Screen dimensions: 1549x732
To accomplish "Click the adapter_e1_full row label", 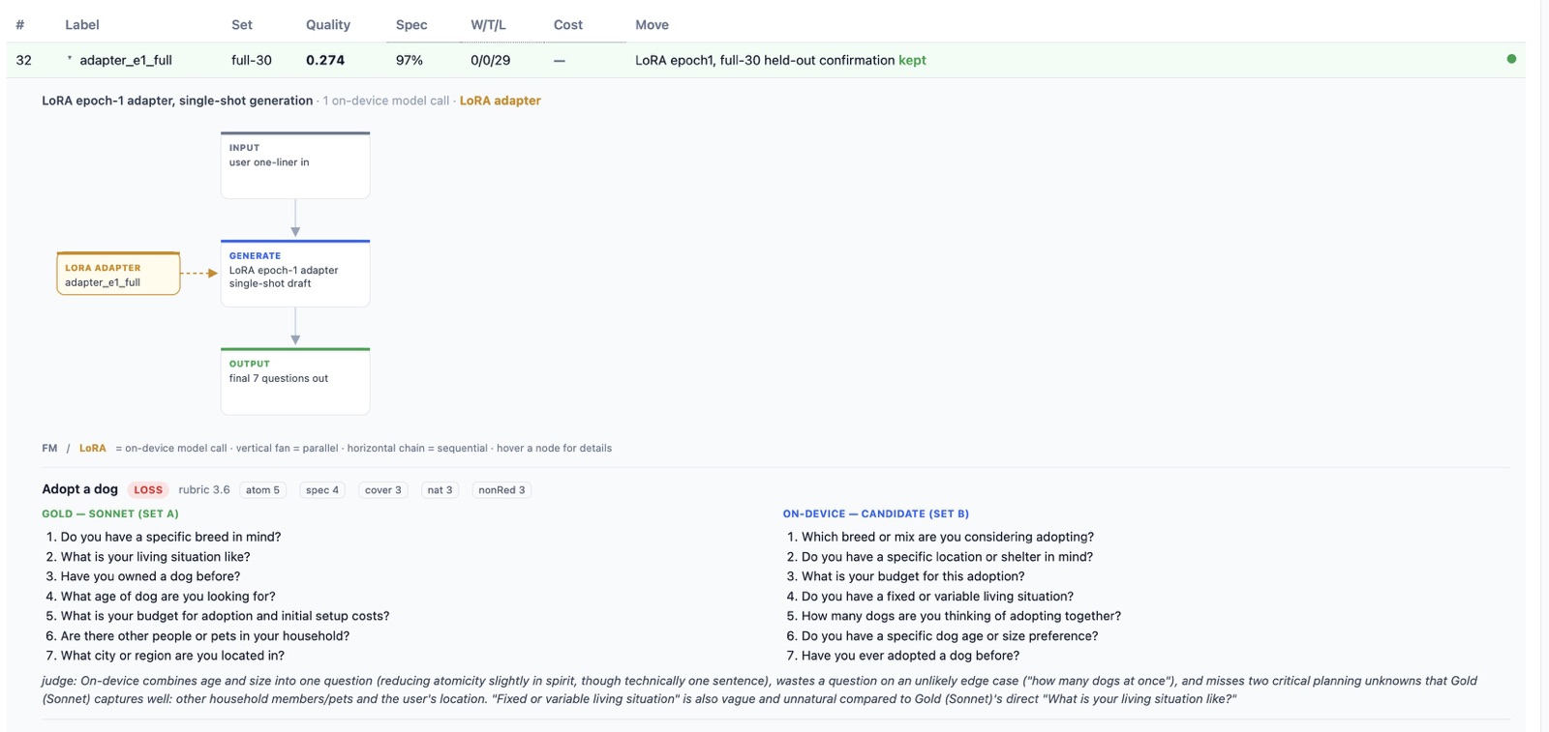I will (126, 60).
